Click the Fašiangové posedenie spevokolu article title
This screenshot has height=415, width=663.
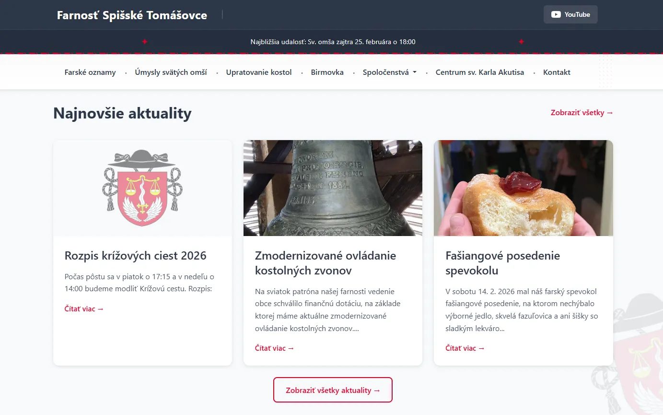[x=502, y=263]
